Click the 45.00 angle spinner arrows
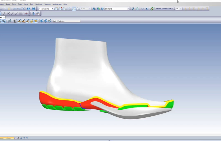This screenshot has height=141, width=221. tap(89, 9)
